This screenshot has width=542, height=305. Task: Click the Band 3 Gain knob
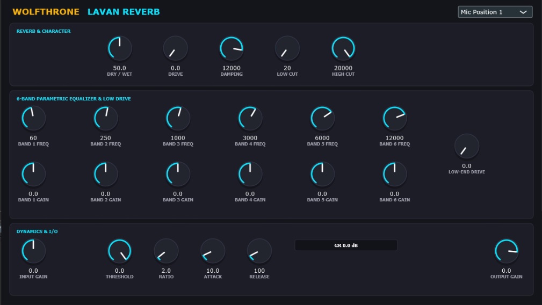coord(178,174)
